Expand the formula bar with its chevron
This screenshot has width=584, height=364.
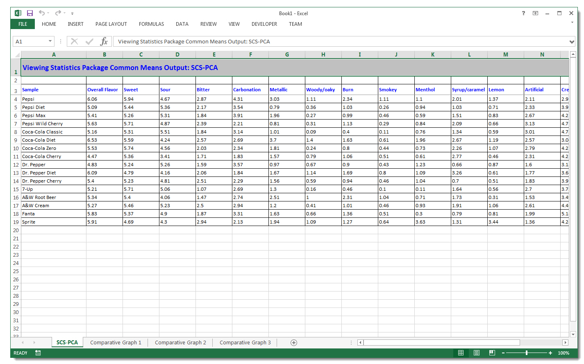click(571, 41)
